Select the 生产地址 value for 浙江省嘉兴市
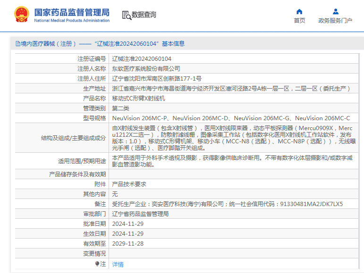This screenshot has width=364, height=273. pos(231,89)
